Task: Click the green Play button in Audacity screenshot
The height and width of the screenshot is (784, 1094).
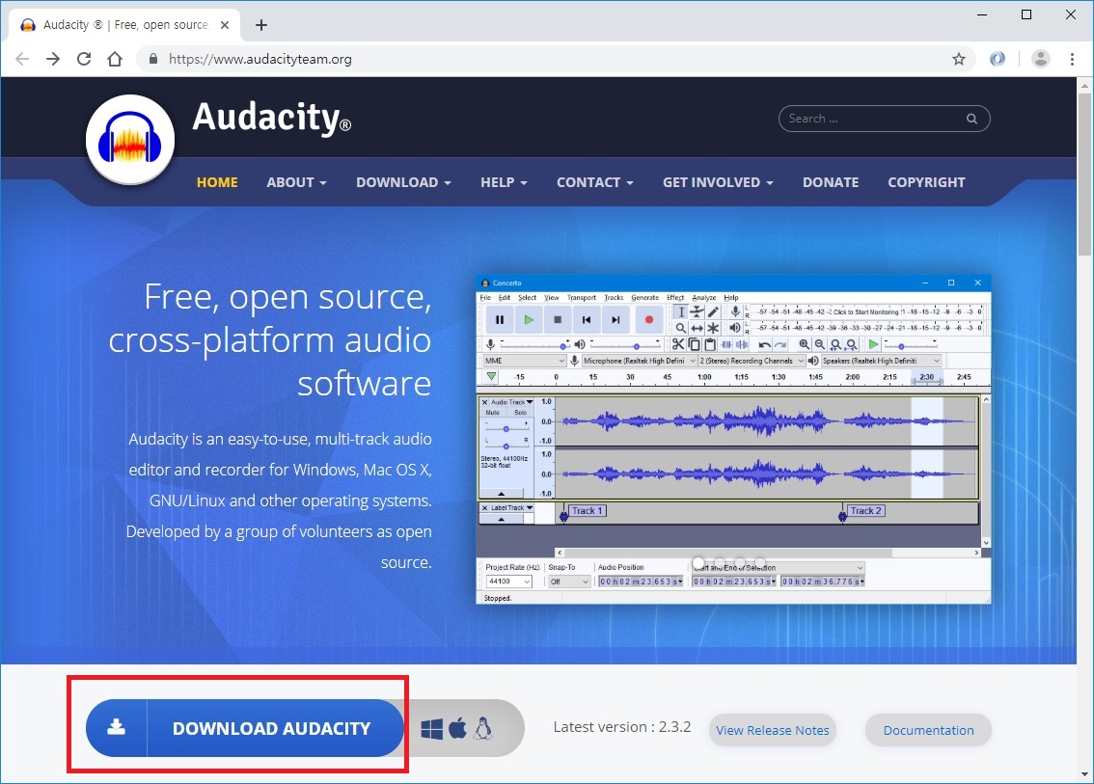Action: tap(529, 320)
